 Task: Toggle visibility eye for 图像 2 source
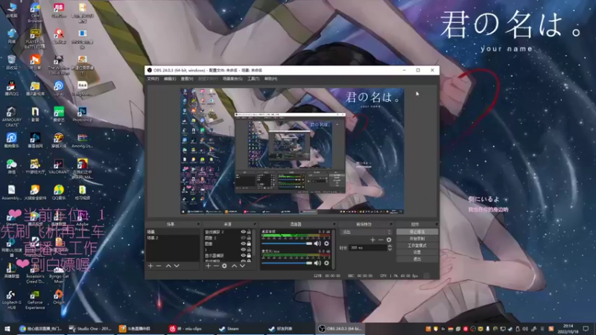(x=244, y=237)
